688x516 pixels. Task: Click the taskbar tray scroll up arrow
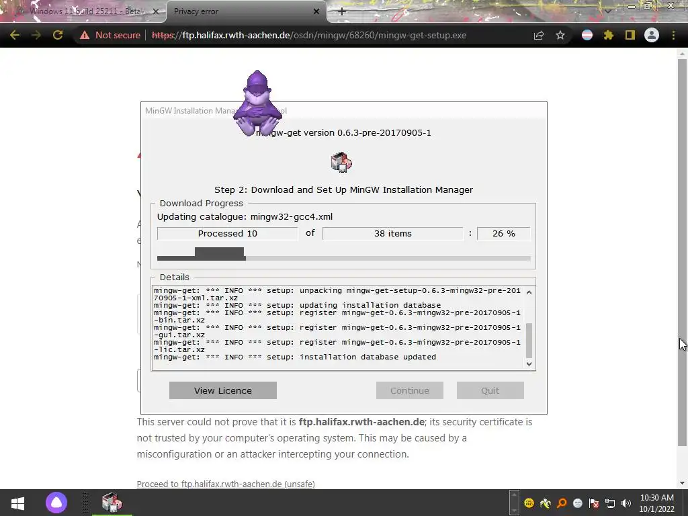click(514, 496)
